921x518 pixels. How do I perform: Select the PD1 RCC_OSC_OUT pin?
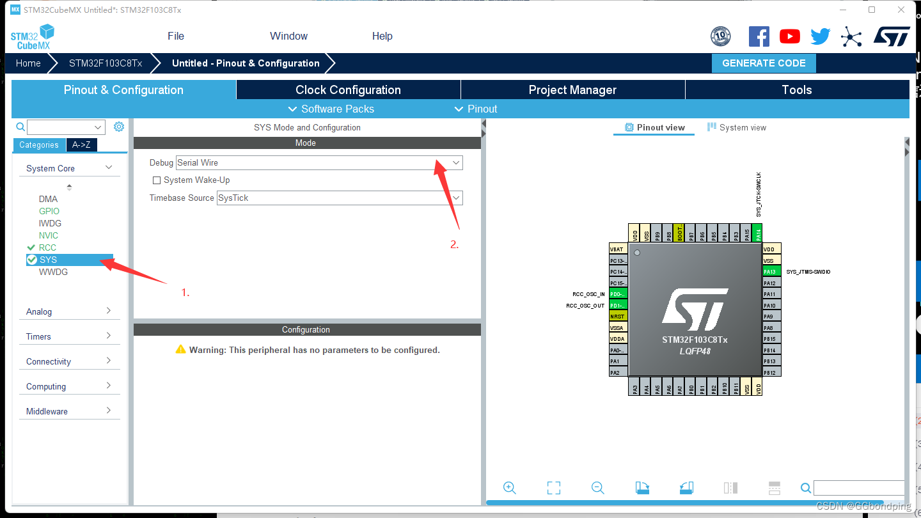(x=618, y=306)
